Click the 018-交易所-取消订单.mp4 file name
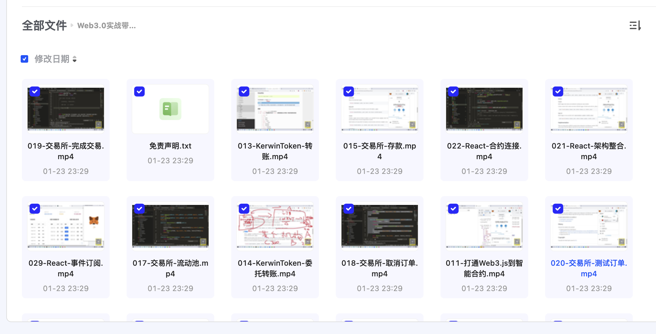This screenshot has height=334, width=656. click(x=379, y=268)
